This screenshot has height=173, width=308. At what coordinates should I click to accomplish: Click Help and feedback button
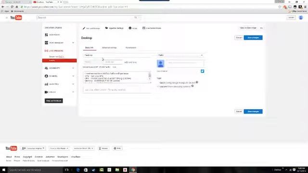click(53, 101)
